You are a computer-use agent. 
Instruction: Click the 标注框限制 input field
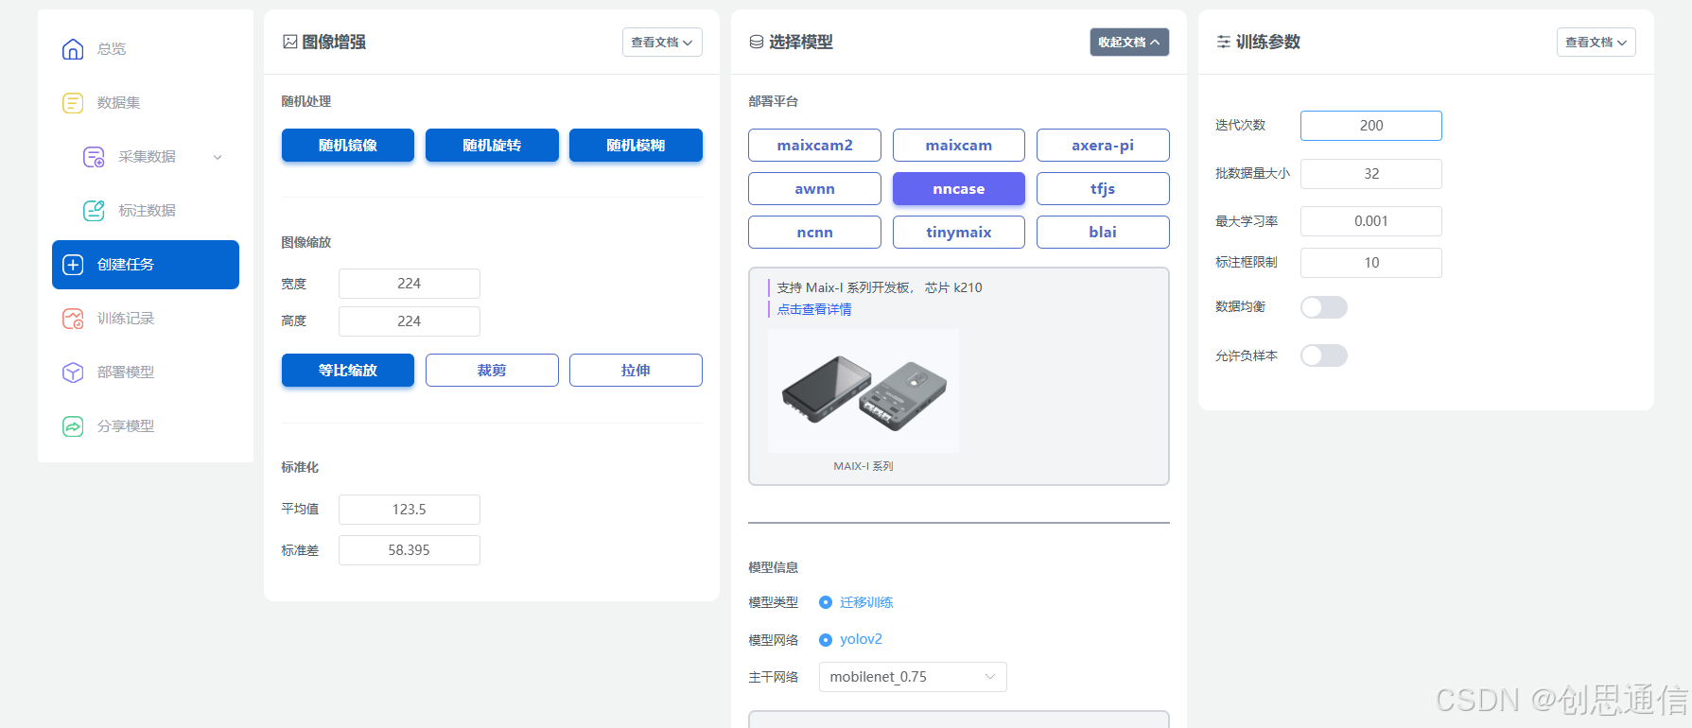1371,263
